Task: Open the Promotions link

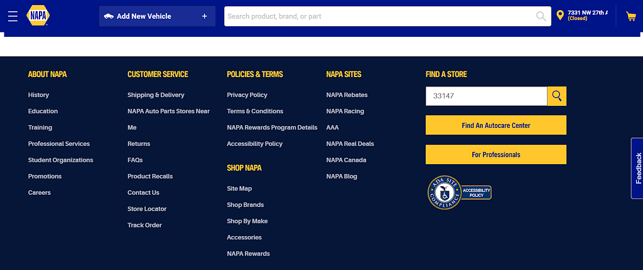Action: coord(45,176)
